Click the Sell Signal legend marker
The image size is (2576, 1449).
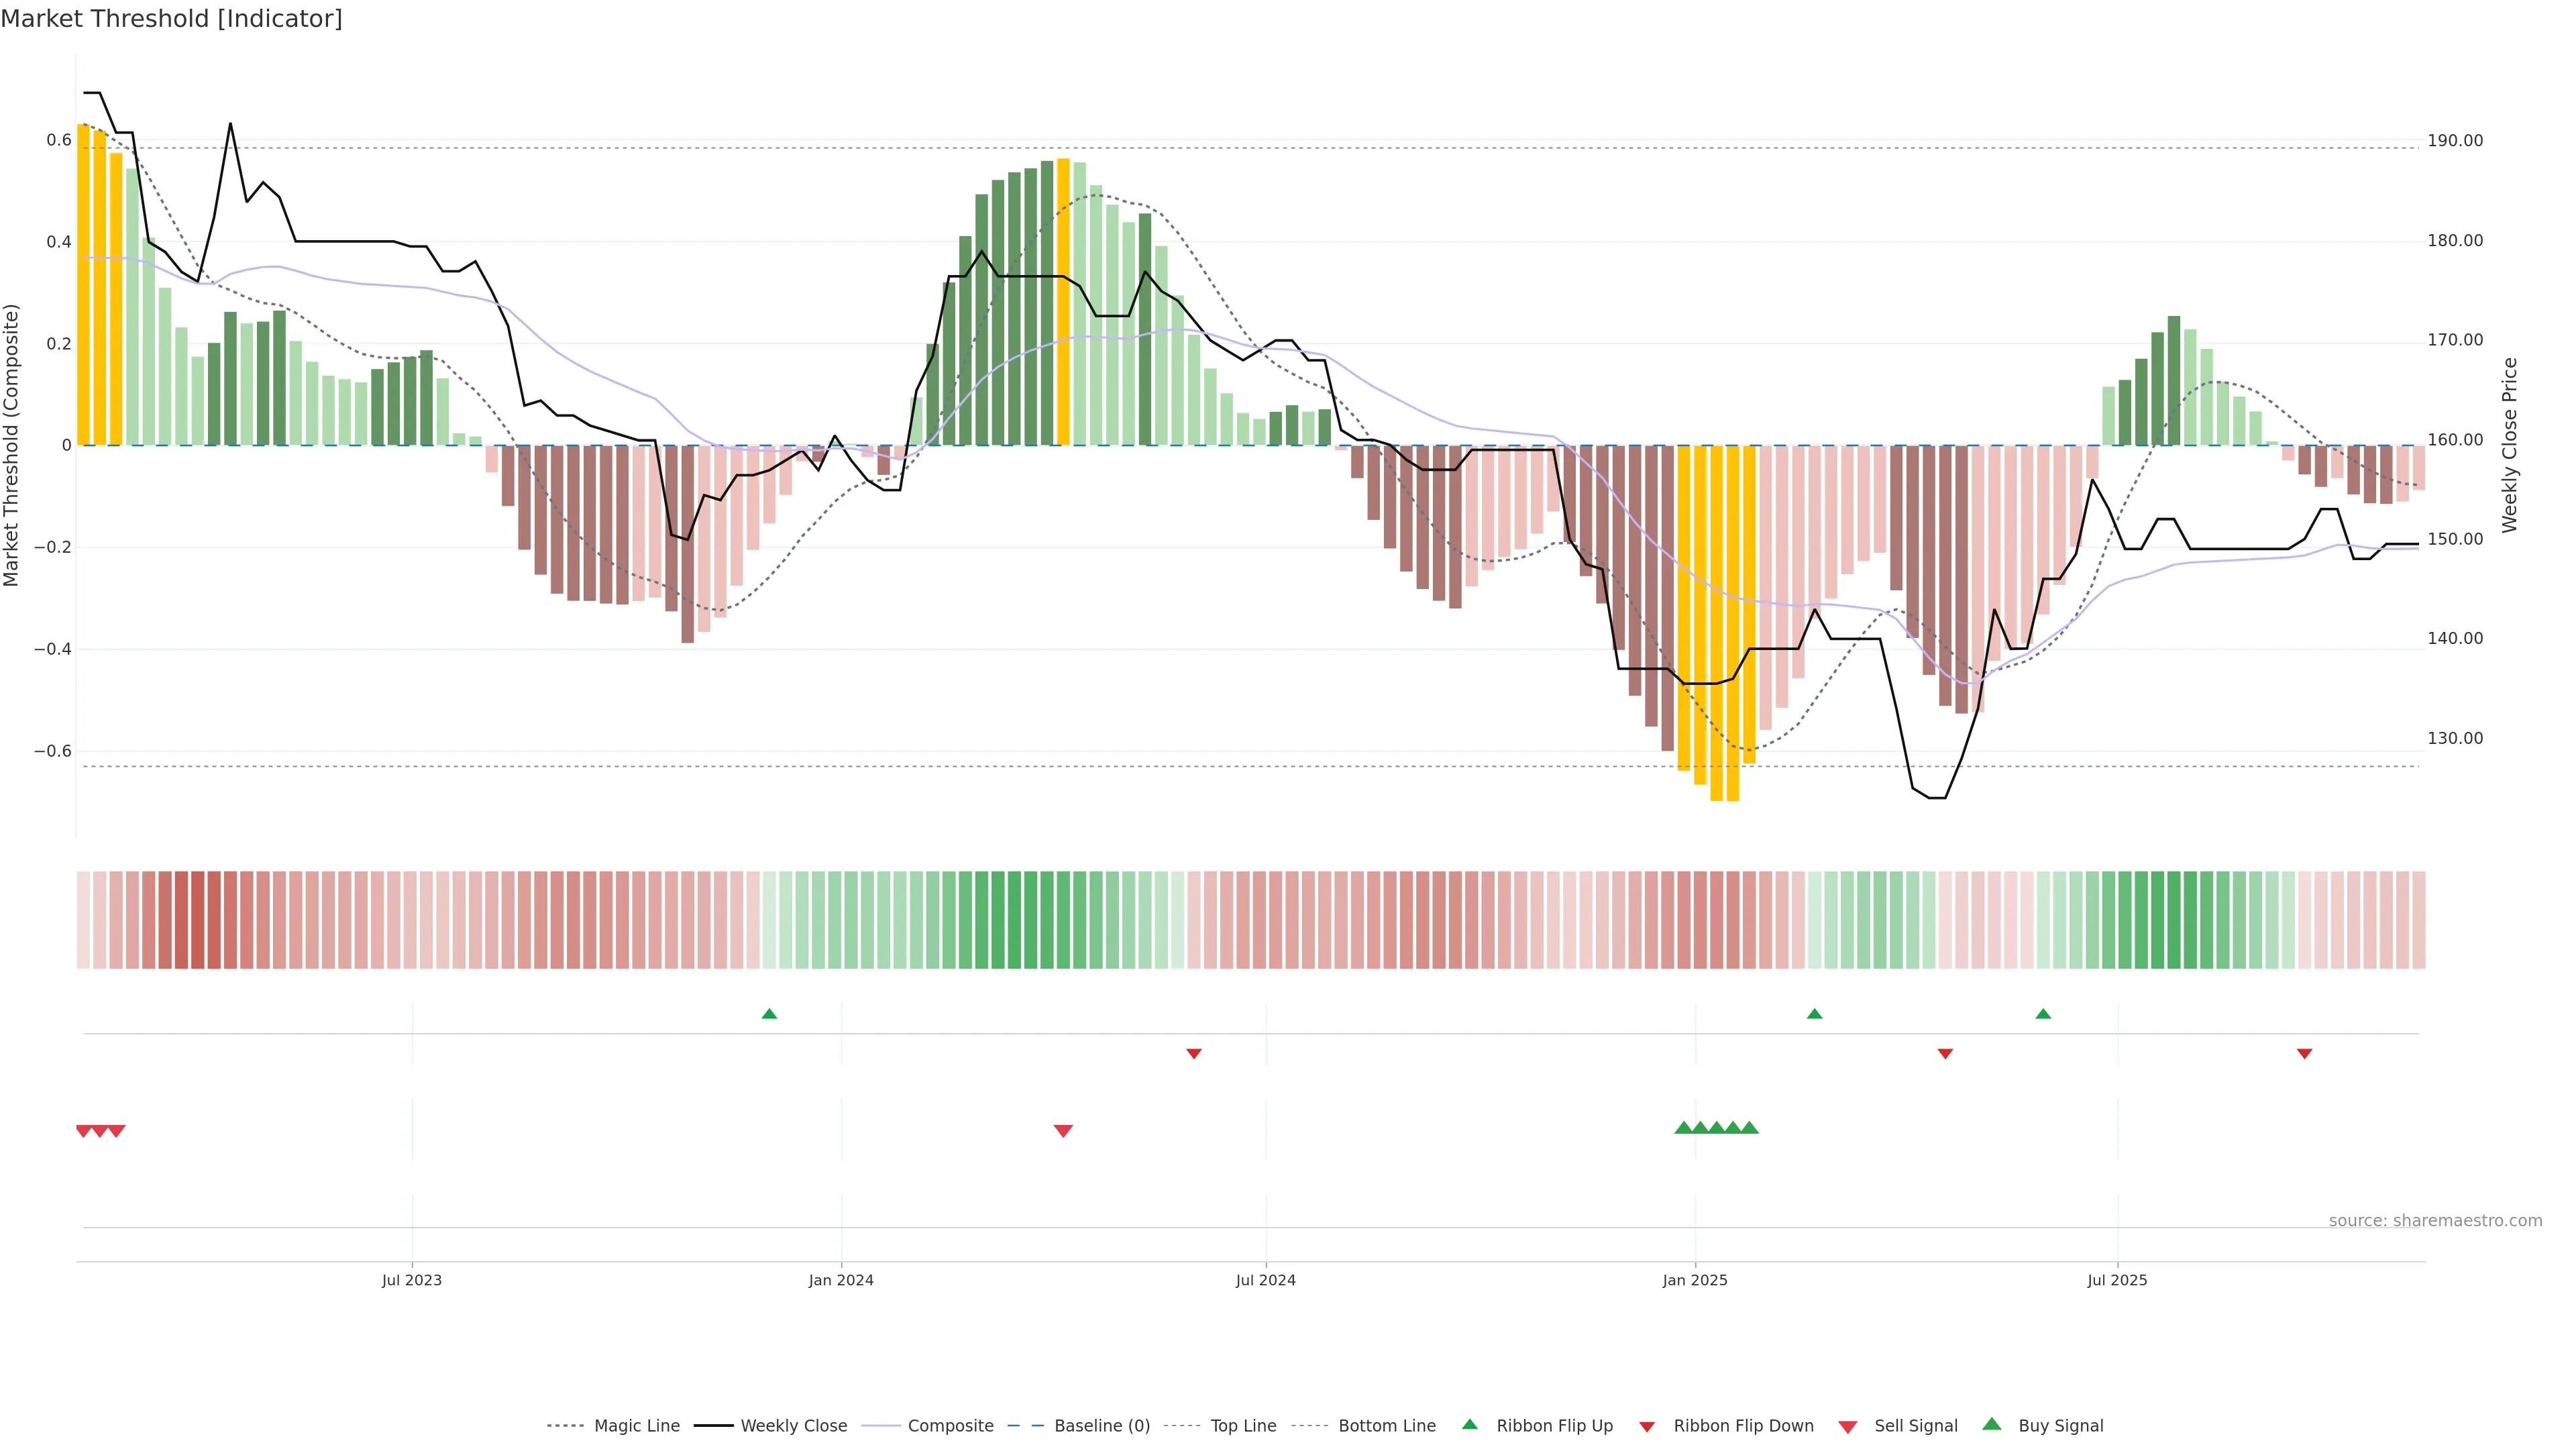[x=1848, y=1427]
